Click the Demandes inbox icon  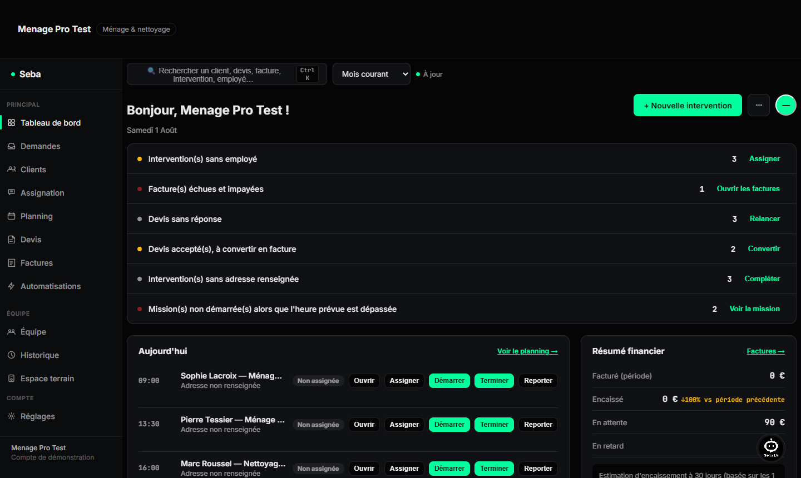pyautogui.click(x=11, y=146)
